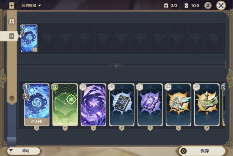The image size is (233, 156).
Task: Add the golden lamp catalyst card
Action: [x=207, y=105]
